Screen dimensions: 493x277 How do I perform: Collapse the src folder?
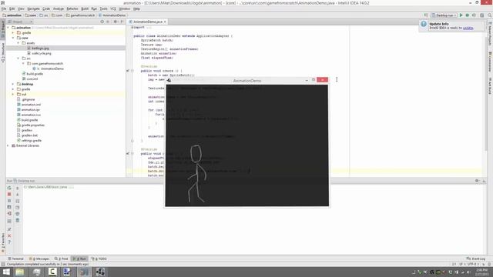tap(18, 58)
